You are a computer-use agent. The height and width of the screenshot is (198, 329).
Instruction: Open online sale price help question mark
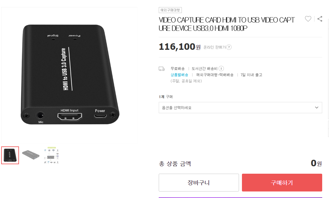coord(229,47)
